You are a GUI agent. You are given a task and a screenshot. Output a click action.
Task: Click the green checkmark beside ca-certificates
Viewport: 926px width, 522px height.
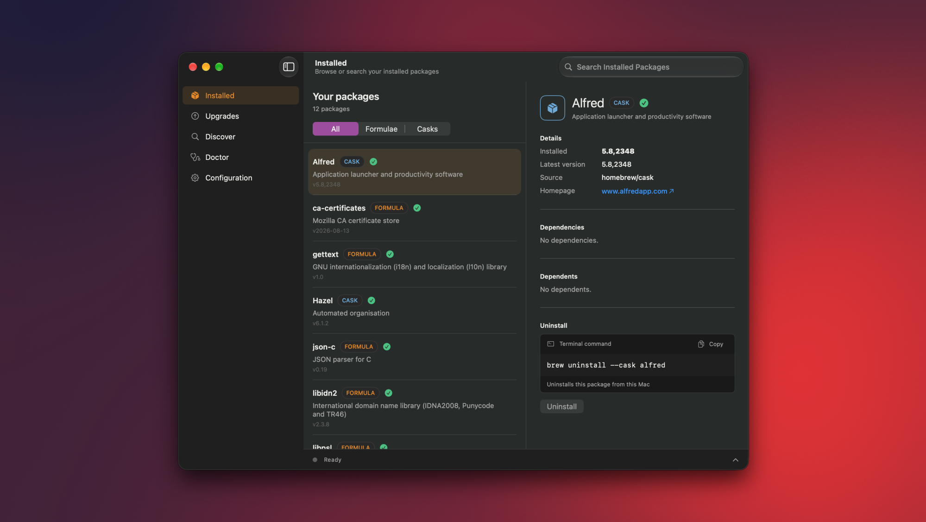click(x=417, y=208)
